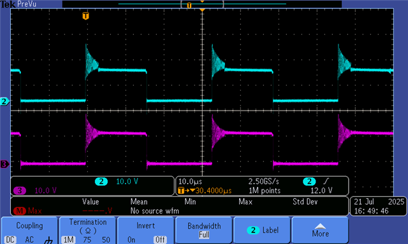Expand the More menu

(320, 230)
